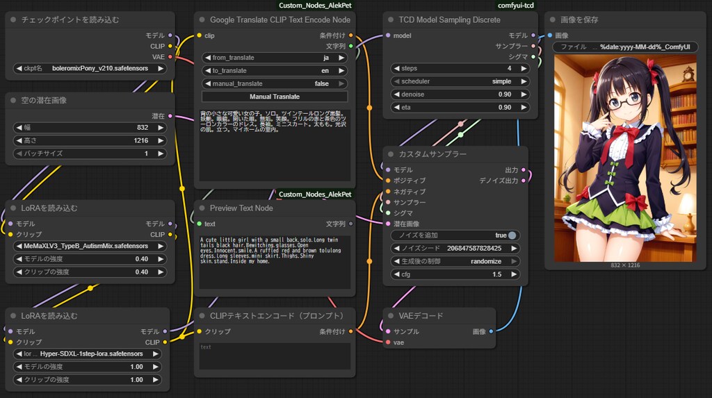
Task: Click the collapse dot on 空の潜在画像 node
Action: [x=13, y=101]
